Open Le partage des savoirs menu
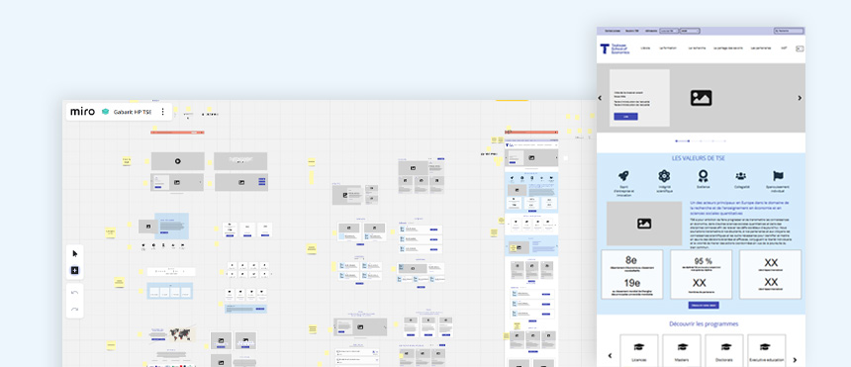851x367 pixels. click(728, 47)
